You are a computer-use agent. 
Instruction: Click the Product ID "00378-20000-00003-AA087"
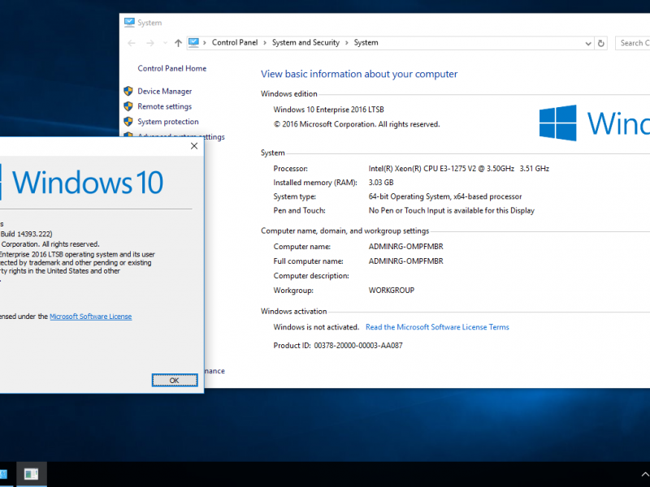[x=358, y=346]
